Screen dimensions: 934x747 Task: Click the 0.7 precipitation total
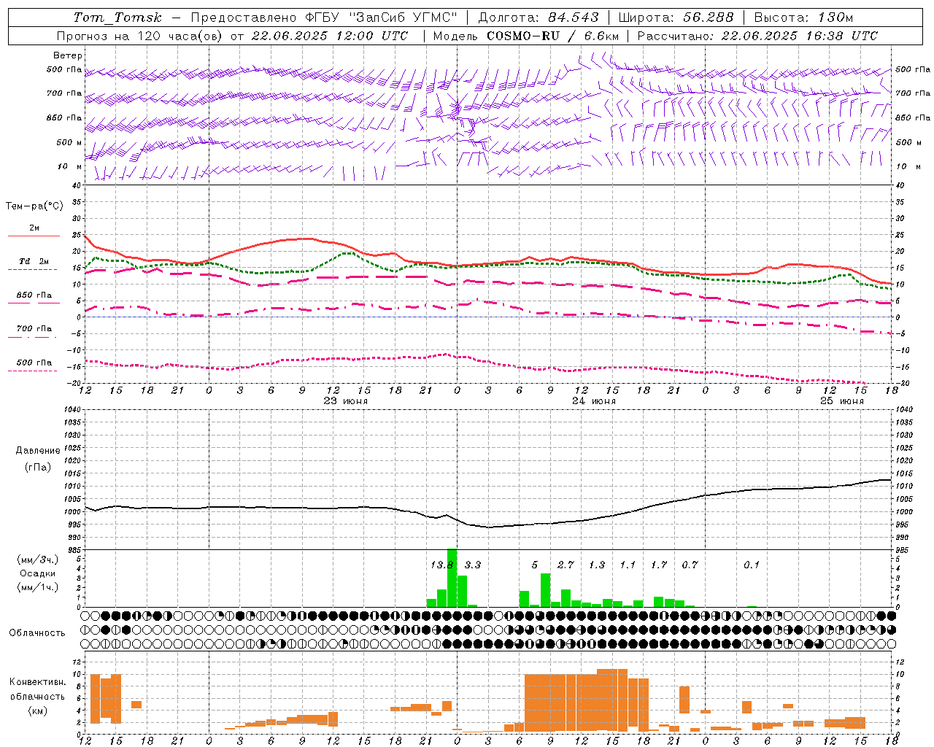(690, 565)
